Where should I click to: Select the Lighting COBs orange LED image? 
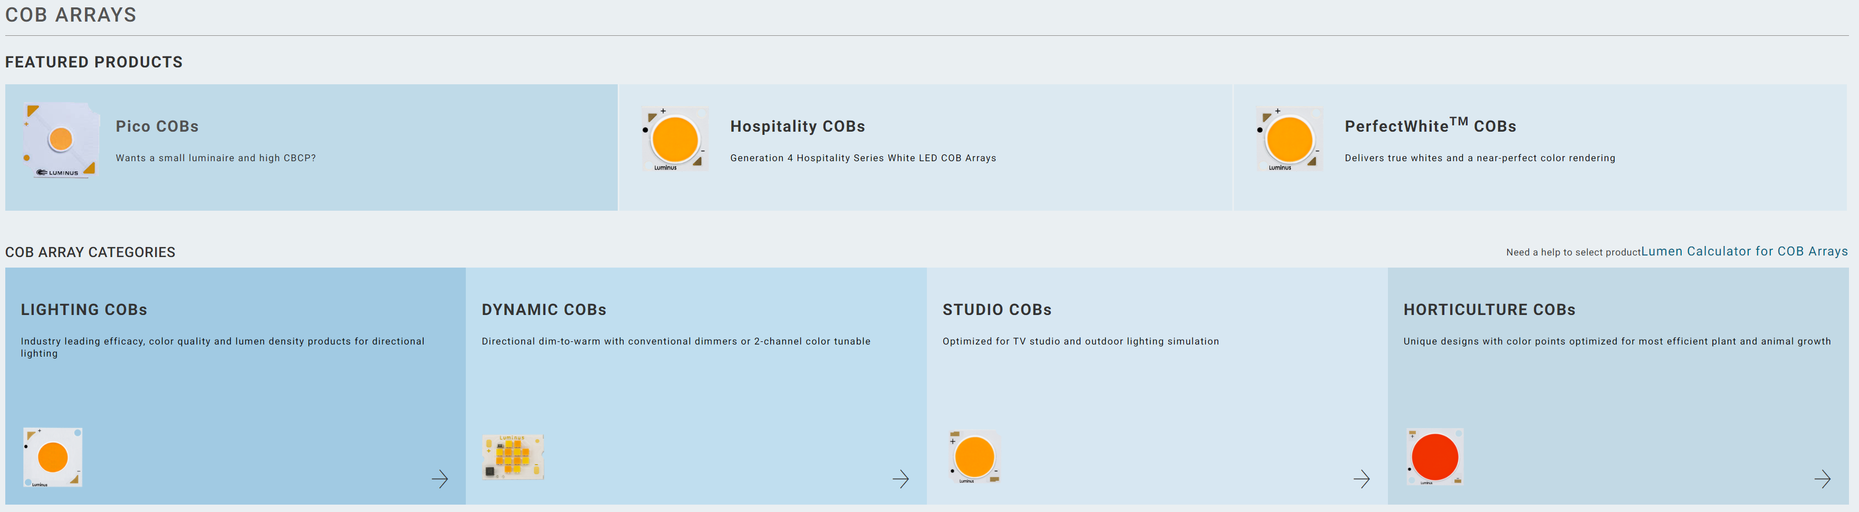[x=53, y=457]
